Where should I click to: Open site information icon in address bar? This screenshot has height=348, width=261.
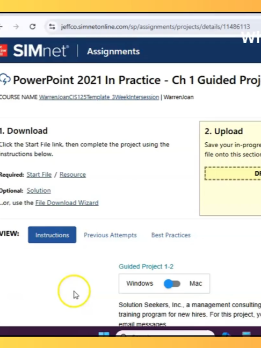coord(52,27)
